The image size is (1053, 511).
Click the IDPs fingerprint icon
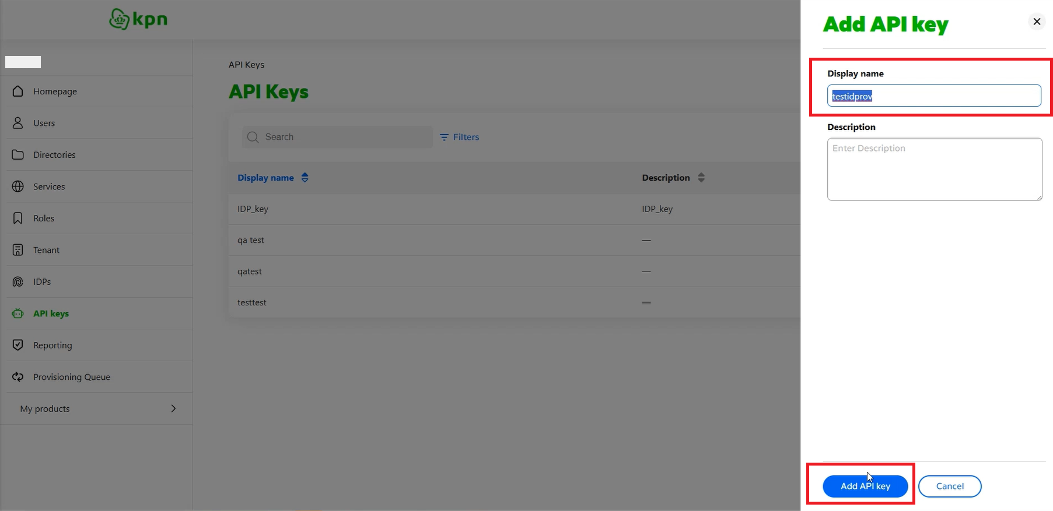click(18, 281)
